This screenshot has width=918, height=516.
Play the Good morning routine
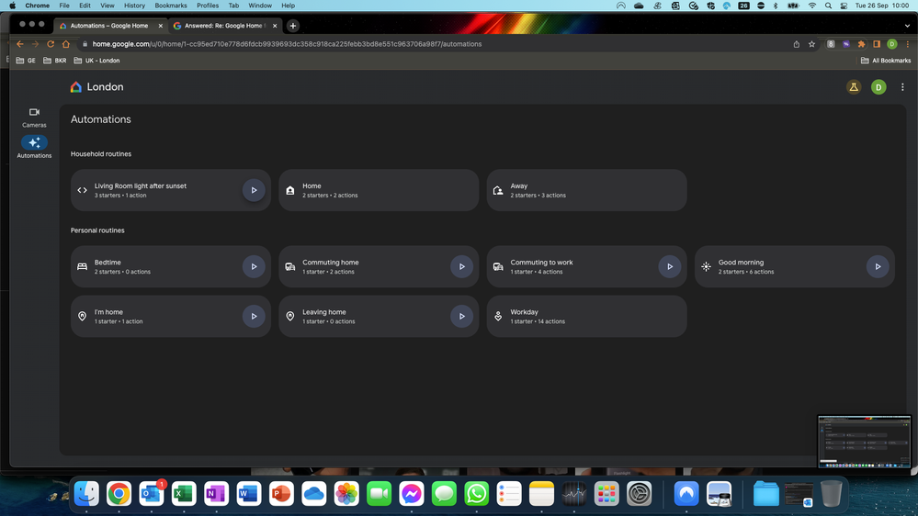878,266
